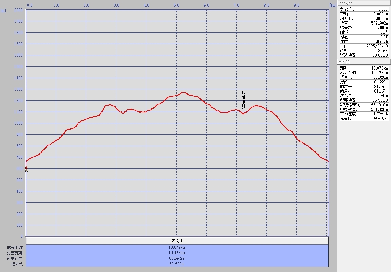
Task: Collapse the マーカー panel header
Action: [x=364, y=3]
